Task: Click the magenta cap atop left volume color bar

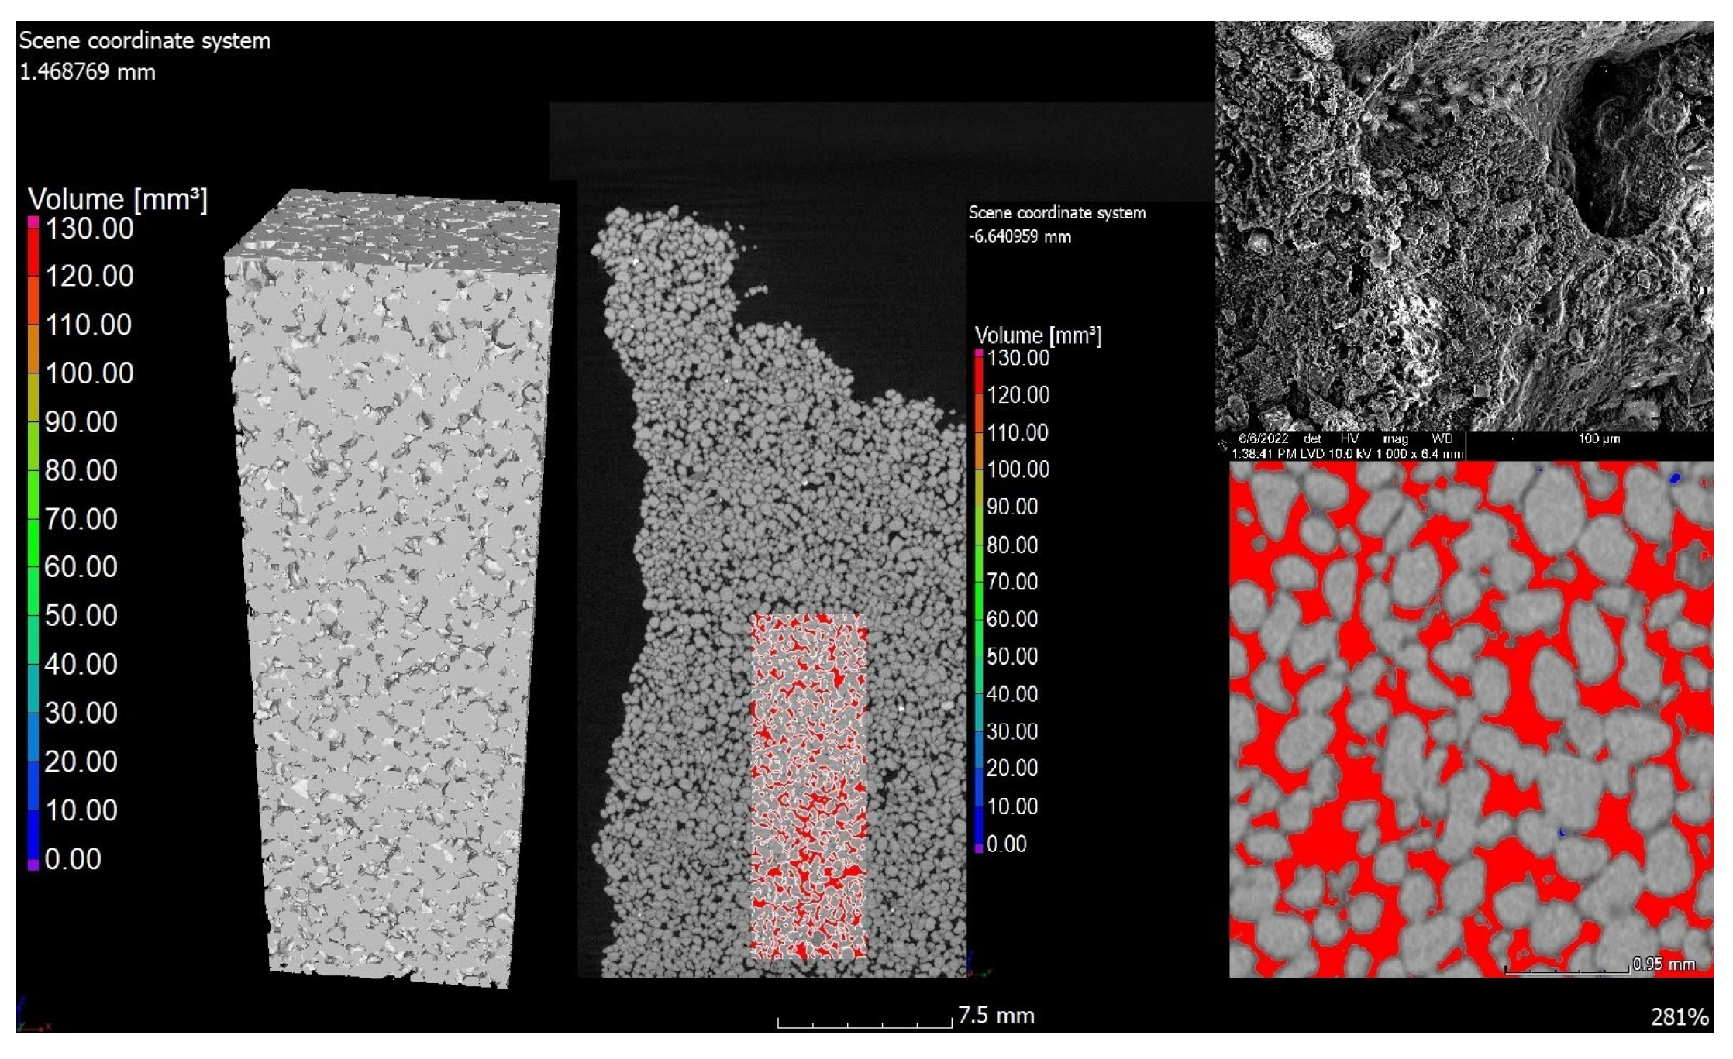Action: tap(33, 222)
